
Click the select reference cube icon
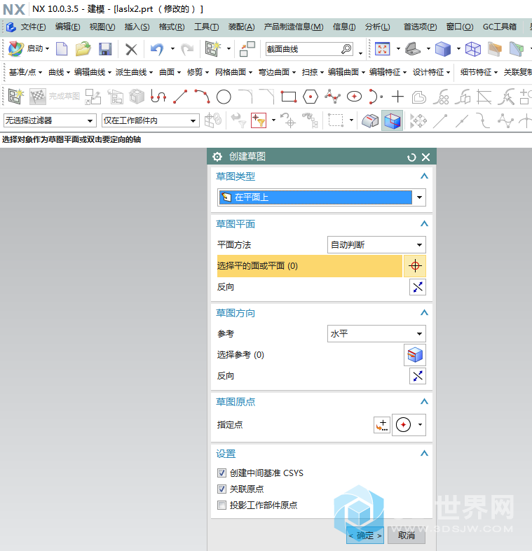click(x=415, y=355)
